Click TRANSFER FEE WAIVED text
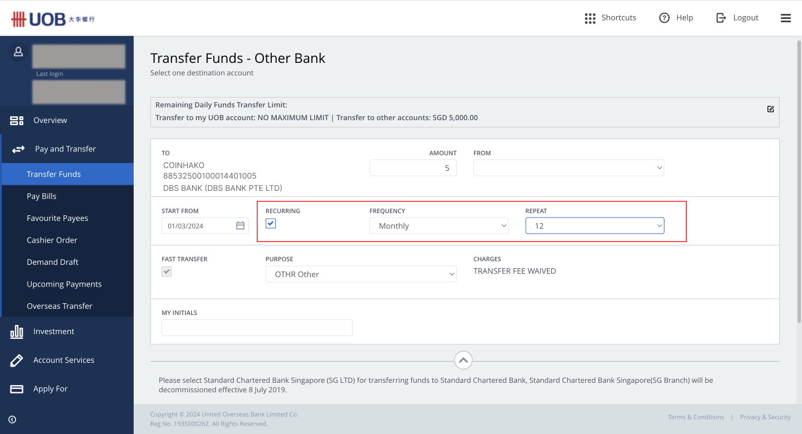This screenshot has height=434, width=802. (x=515, y=272)
